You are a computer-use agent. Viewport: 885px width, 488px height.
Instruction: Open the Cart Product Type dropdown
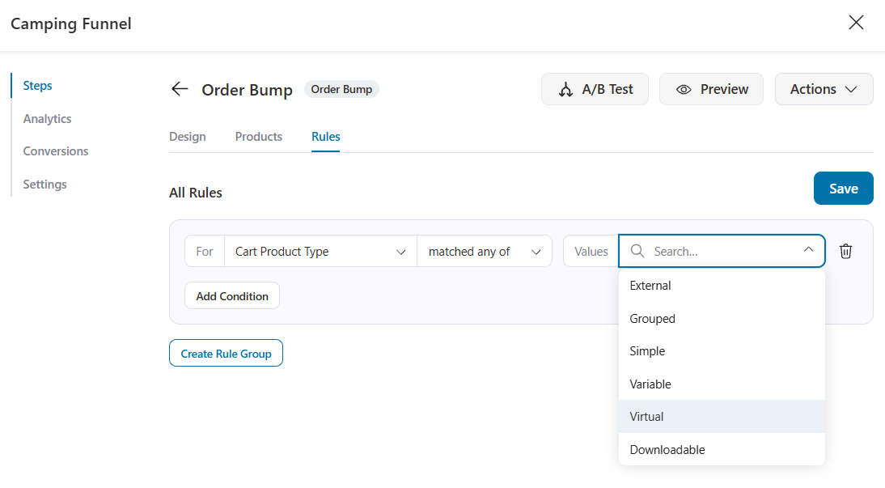point(320,252)
